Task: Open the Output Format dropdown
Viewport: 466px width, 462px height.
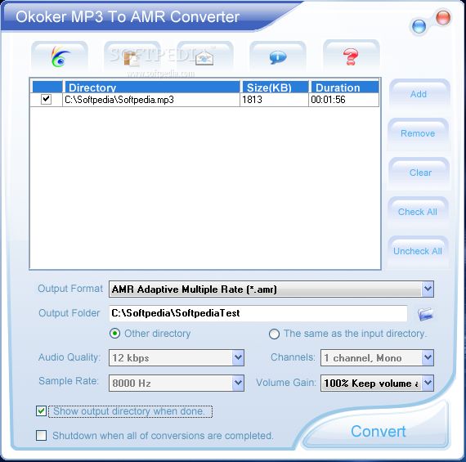Action: click(x=271, y=289)
